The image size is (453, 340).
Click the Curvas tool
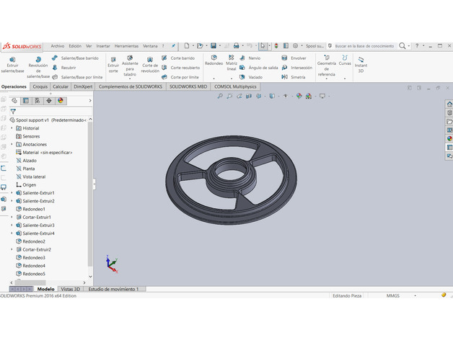(x=345, y=61)
